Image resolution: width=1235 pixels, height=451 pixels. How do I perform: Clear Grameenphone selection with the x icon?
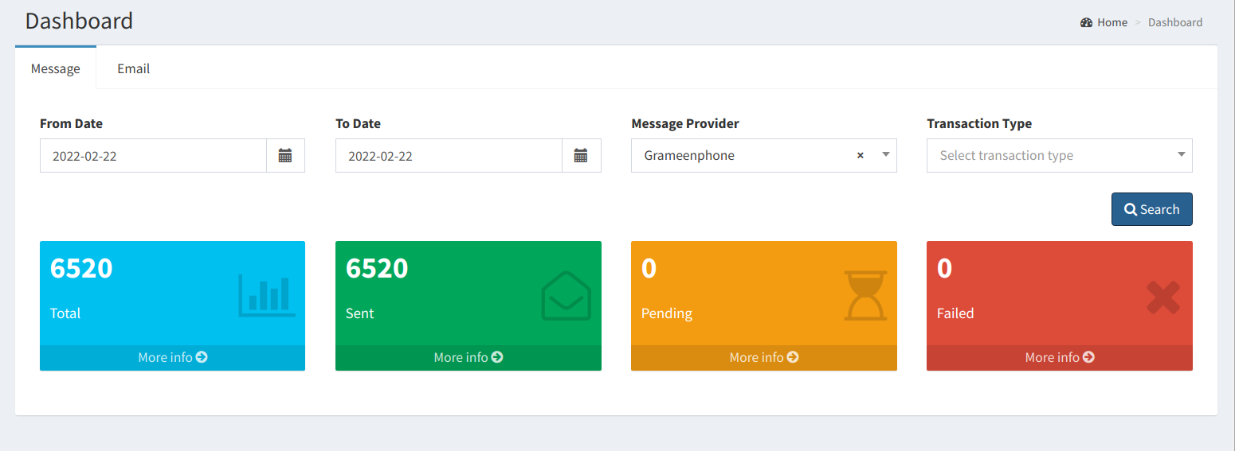(x=861, y=156)
